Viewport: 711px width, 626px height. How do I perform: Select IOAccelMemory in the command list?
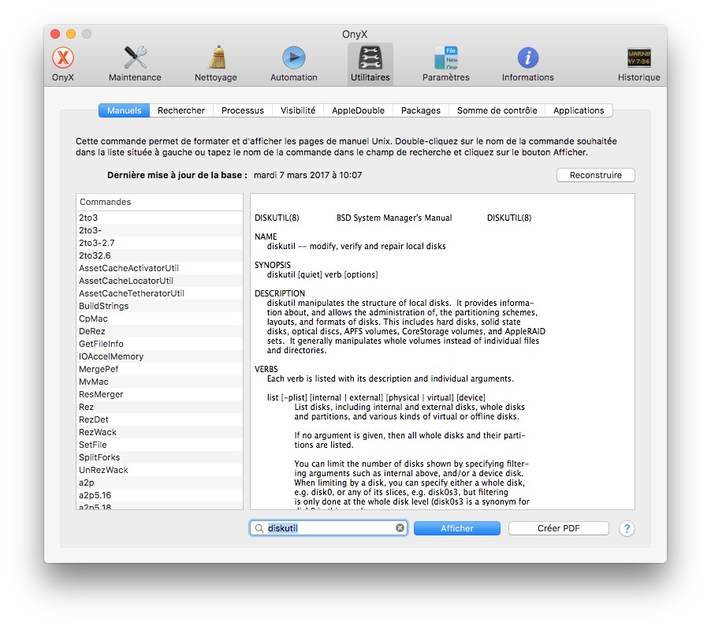tap(159, 356)
